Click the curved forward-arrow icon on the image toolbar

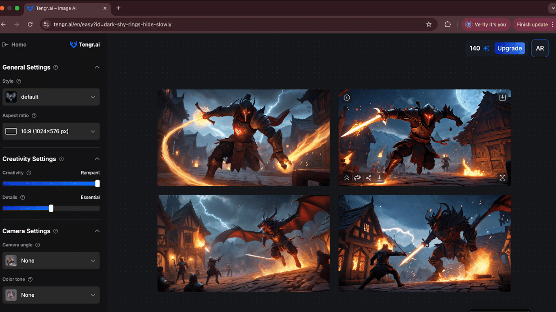(357, 178)
